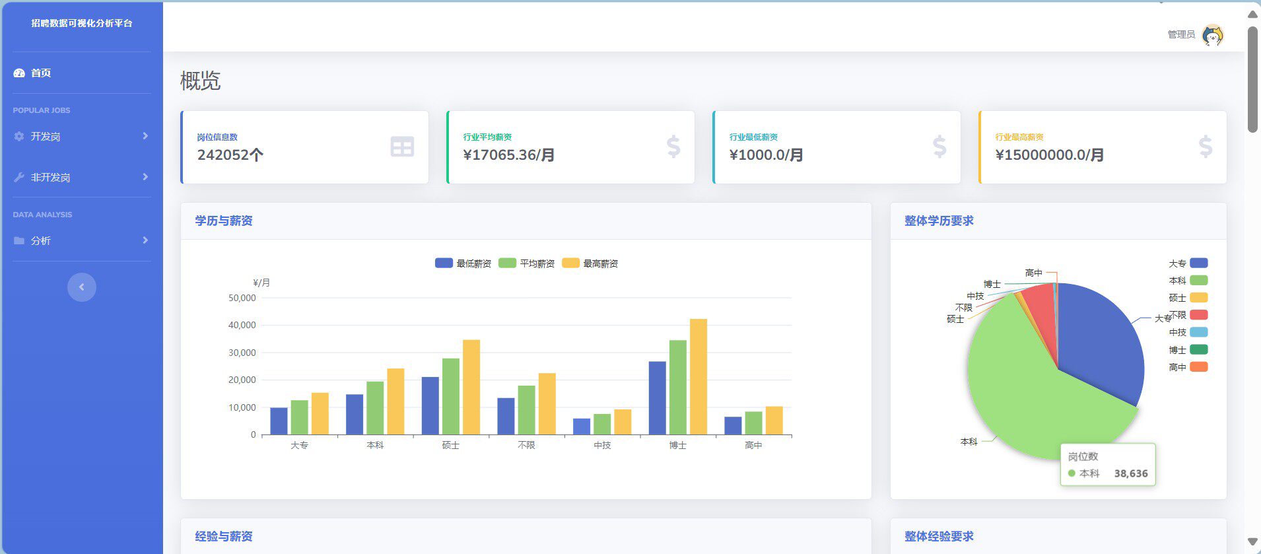This screenshot has height=554, width=1261.
Task: Click the page vertical scrollbar thumb
Action: [1252, 79]
